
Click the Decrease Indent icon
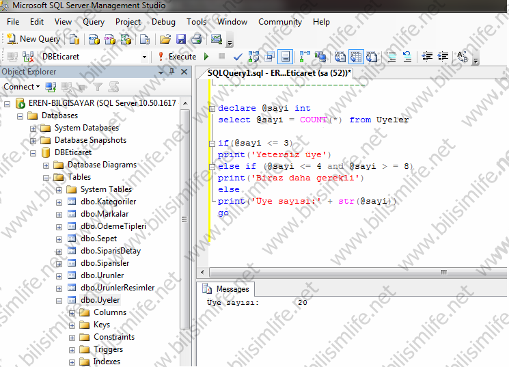tap(427, 57)
